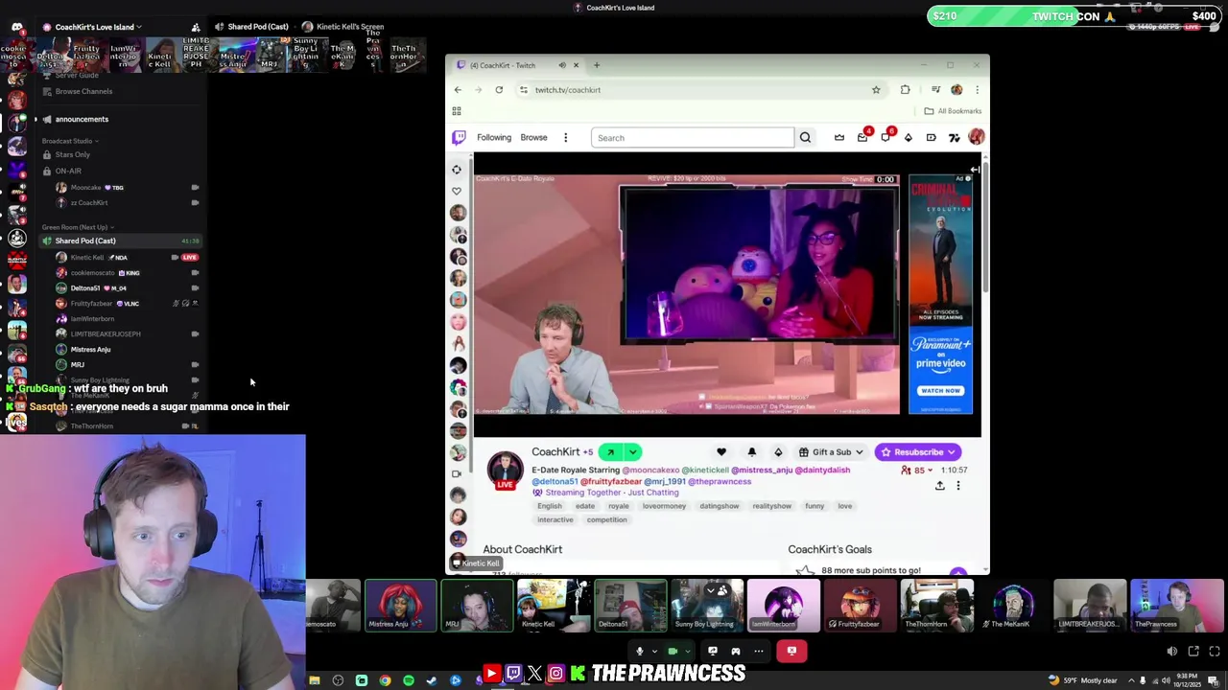Open File Explorer from the taskbar

coord(315,680)
